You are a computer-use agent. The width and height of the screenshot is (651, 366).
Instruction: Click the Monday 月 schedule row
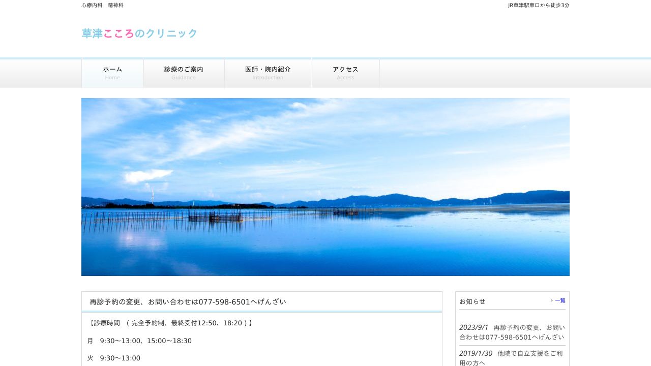pyautogui.click(x=140, y=341)
